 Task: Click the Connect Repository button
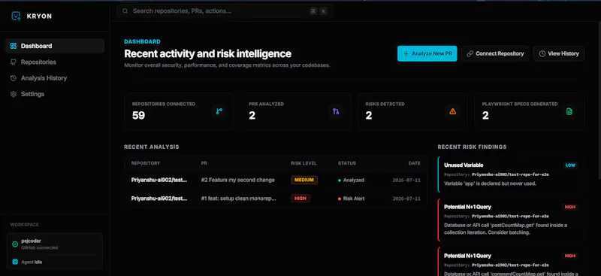495,53
